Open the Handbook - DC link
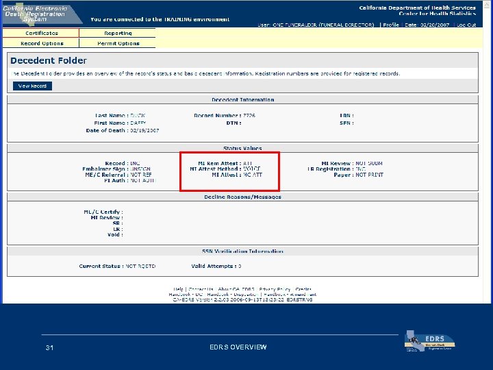The height and width of the screenshot is (370, 493). point(186,295)
